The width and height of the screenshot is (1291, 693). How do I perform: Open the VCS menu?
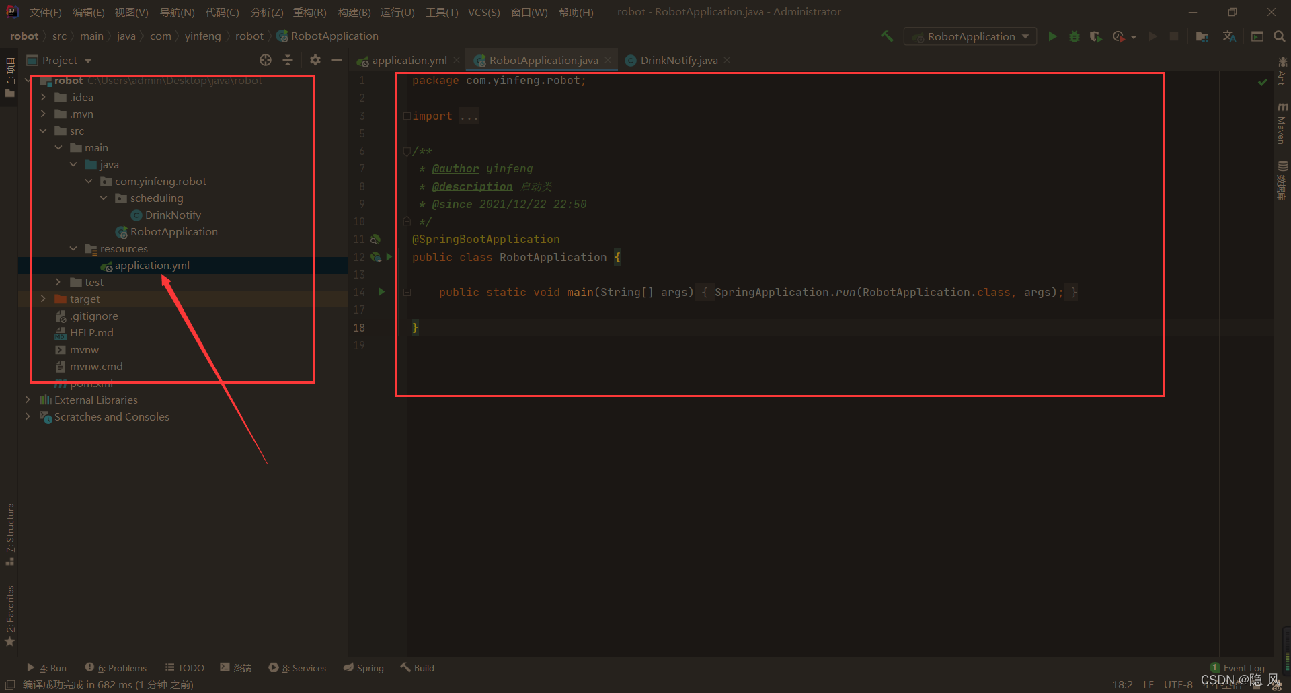point(483,12)
